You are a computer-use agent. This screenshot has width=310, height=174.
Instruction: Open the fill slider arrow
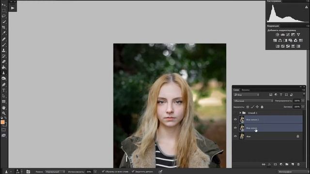tap(303, 107)
